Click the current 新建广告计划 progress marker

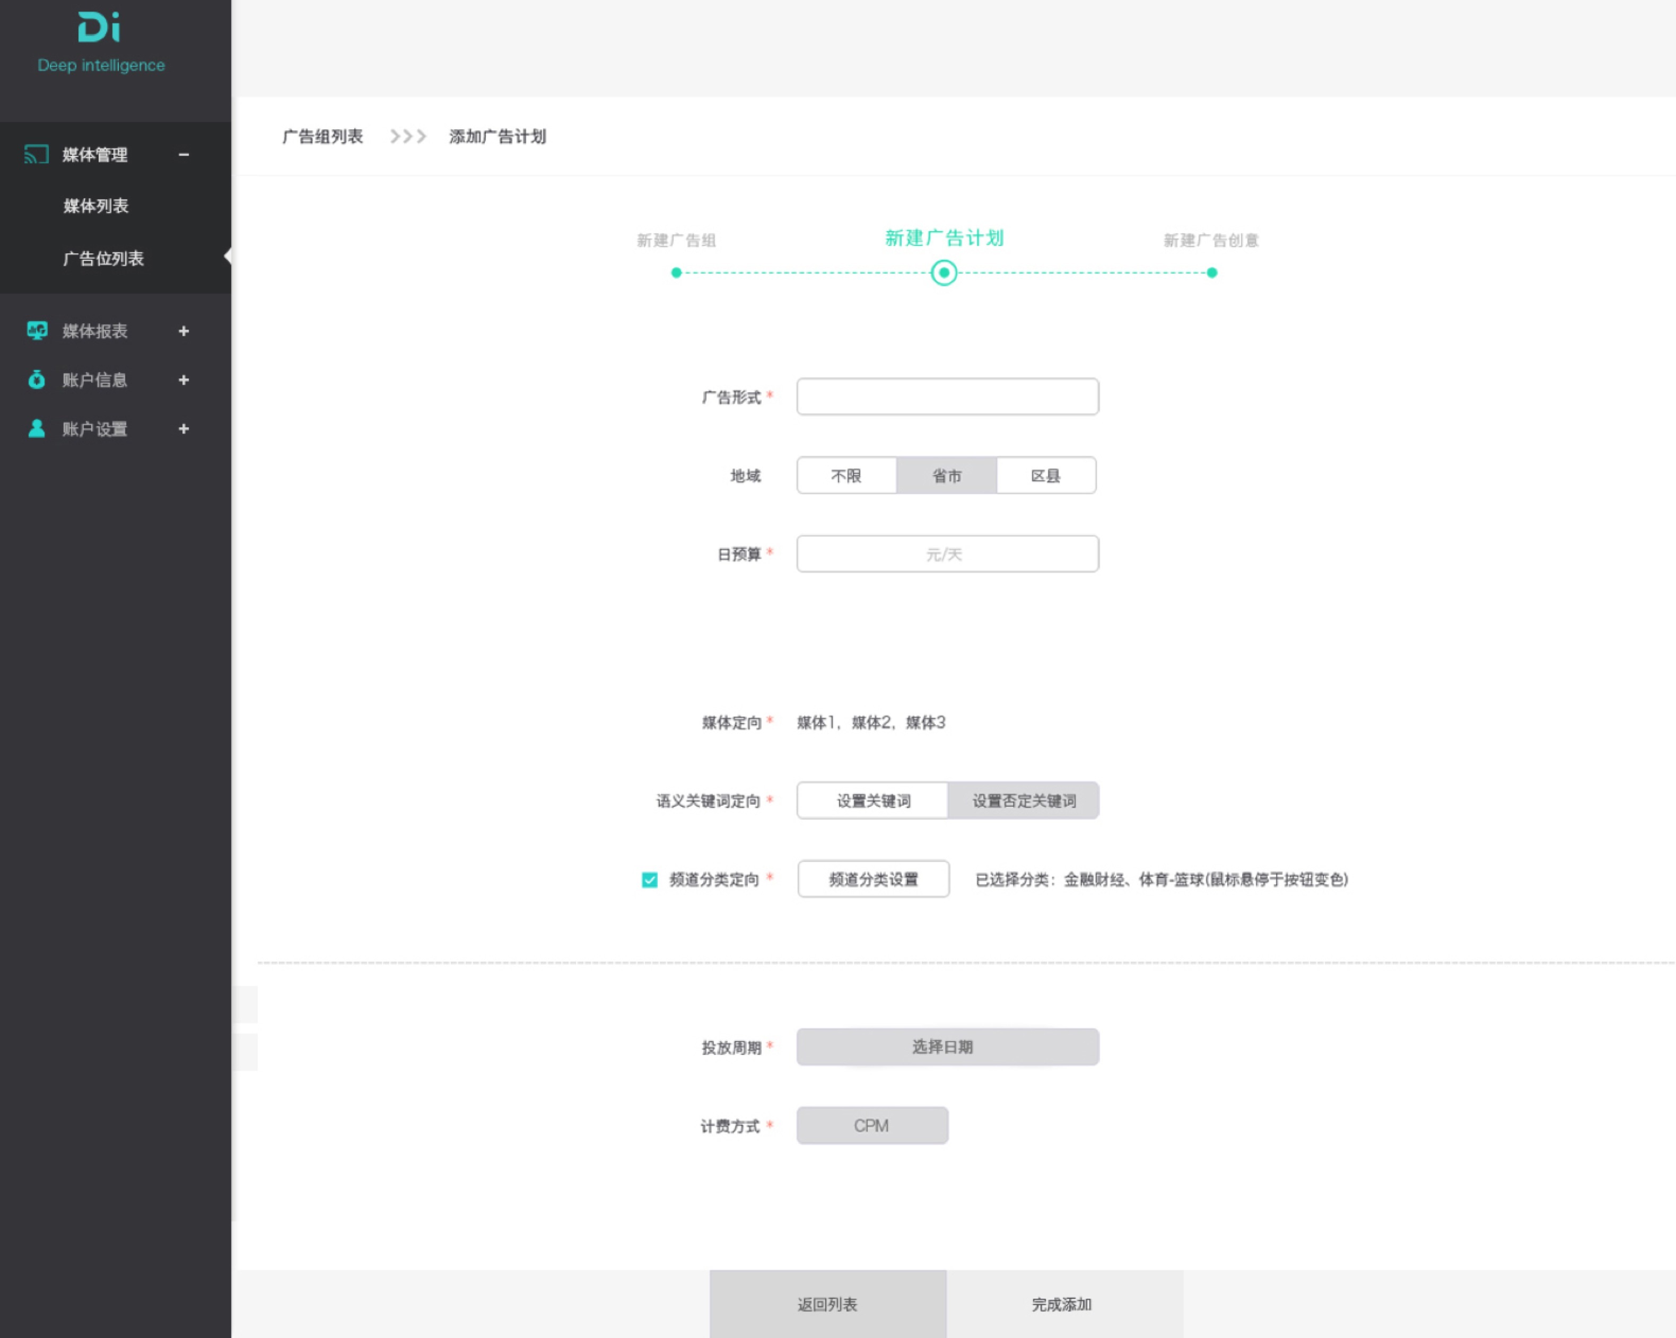point(944,272)
